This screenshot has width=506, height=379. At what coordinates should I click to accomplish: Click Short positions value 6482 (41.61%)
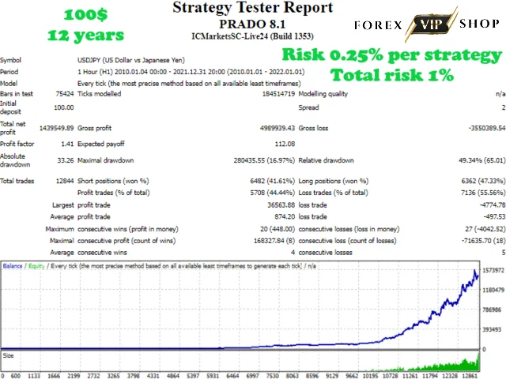click(272, 181)
